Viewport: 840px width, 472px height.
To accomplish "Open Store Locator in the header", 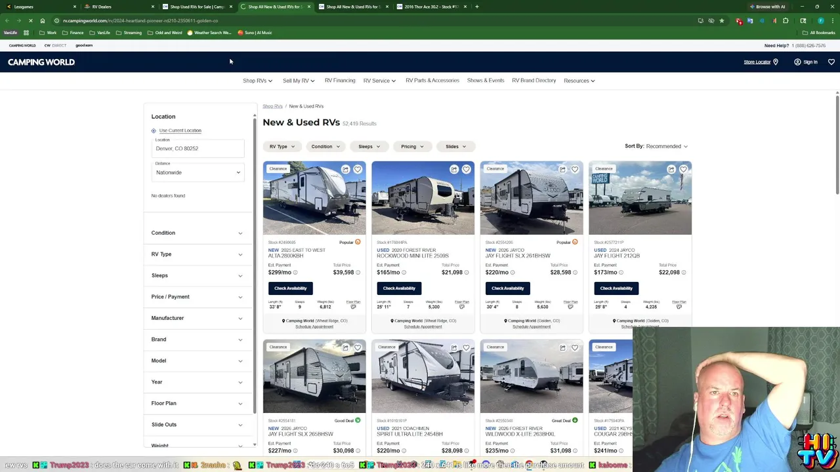I will click(761, 62).
